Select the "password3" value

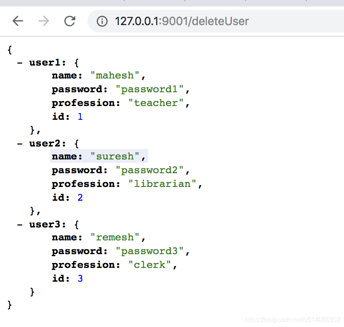pos(149,251)
